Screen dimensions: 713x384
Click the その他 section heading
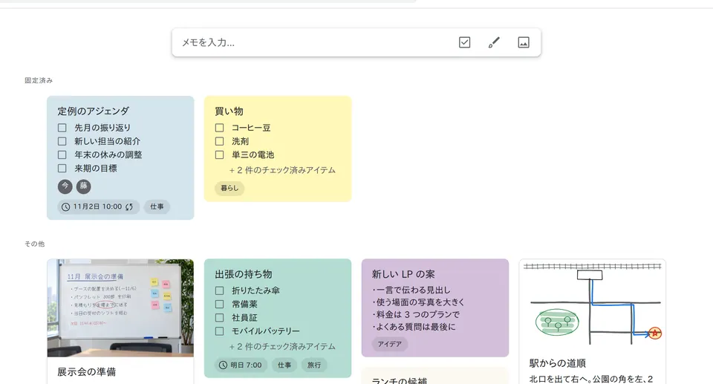click(35, 244)
